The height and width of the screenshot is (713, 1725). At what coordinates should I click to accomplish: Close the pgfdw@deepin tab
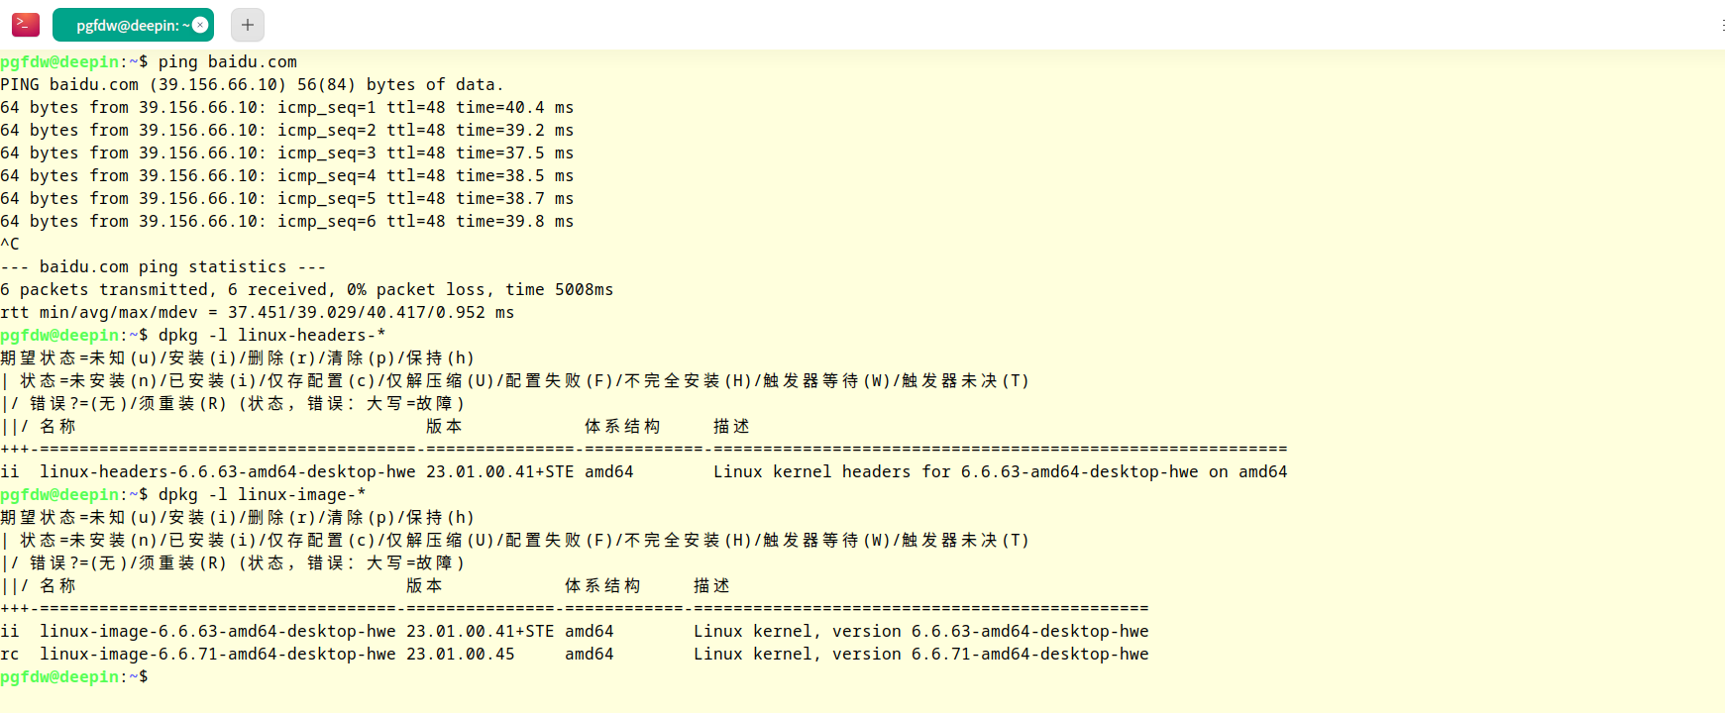pos(200,25)
